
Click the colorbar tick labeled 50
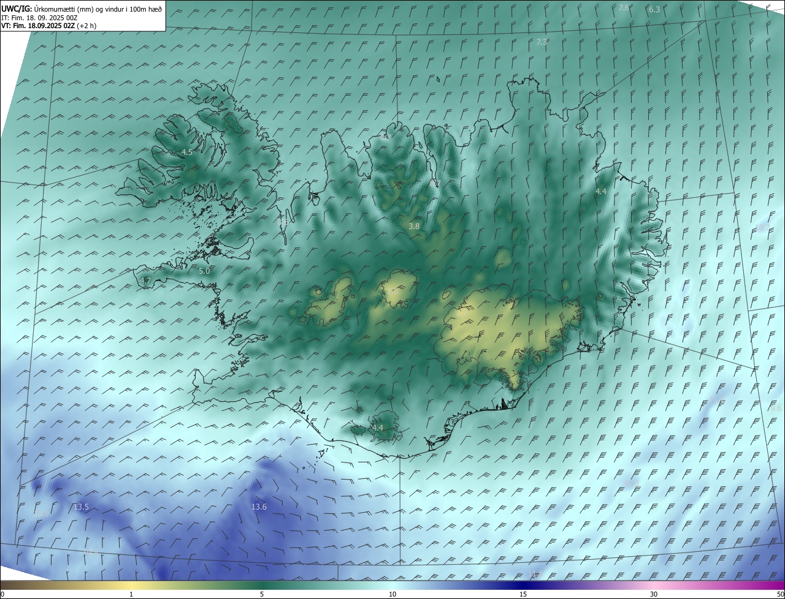[780, 595]
